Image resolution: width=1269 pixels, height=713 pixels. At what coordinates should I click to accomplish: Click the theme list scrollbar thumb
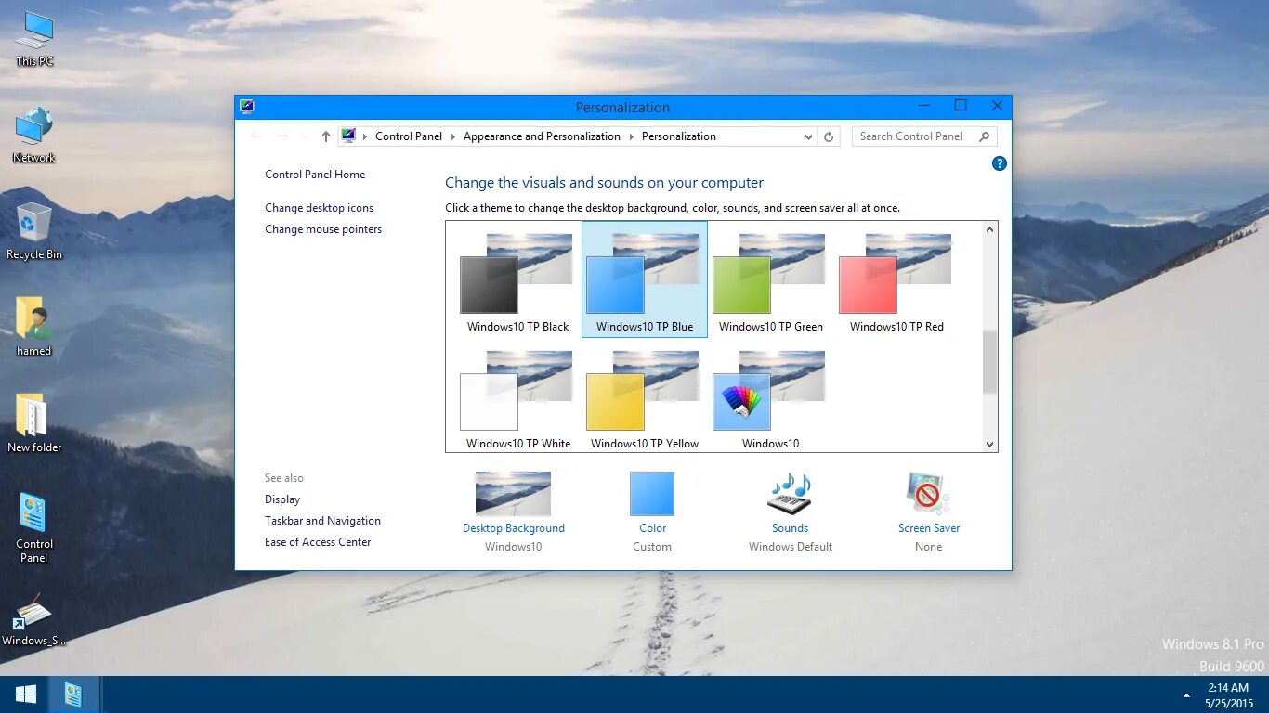(x=989, y=362)
